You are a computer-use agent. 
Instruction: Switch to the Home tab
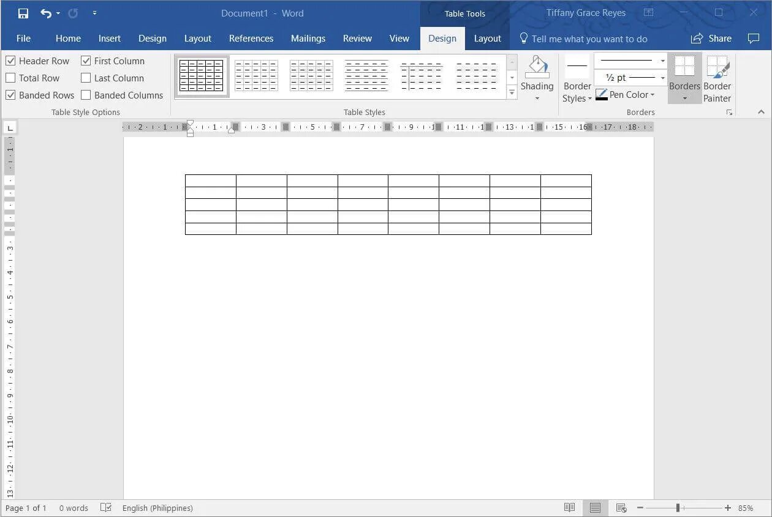tap(68, 38)
